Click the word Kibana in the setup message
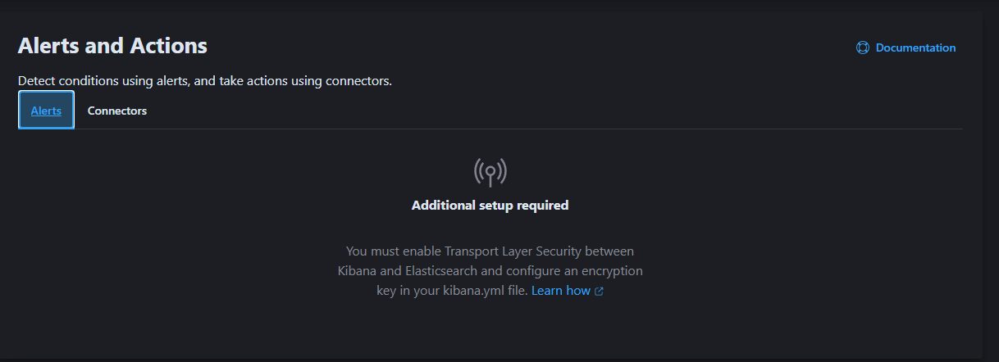The image size is (999, 362). point(358,270)
